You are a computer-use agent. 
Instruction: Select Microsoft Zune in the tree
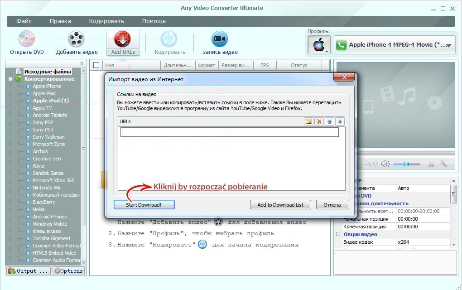click(x=48, y=144)
